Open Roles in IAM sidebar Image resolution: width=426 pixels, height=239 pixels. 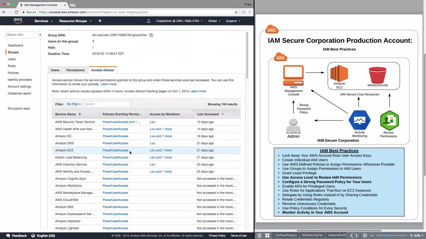tap(12, 66)
